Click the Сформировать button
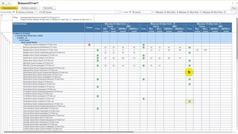The height and width of the screenshot is (134, 238). 9,8
